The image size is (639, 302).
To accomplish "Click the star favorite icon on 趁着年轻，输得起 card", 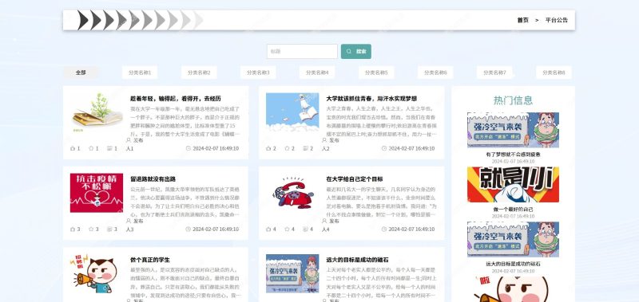I will click(x=91, y=148).
